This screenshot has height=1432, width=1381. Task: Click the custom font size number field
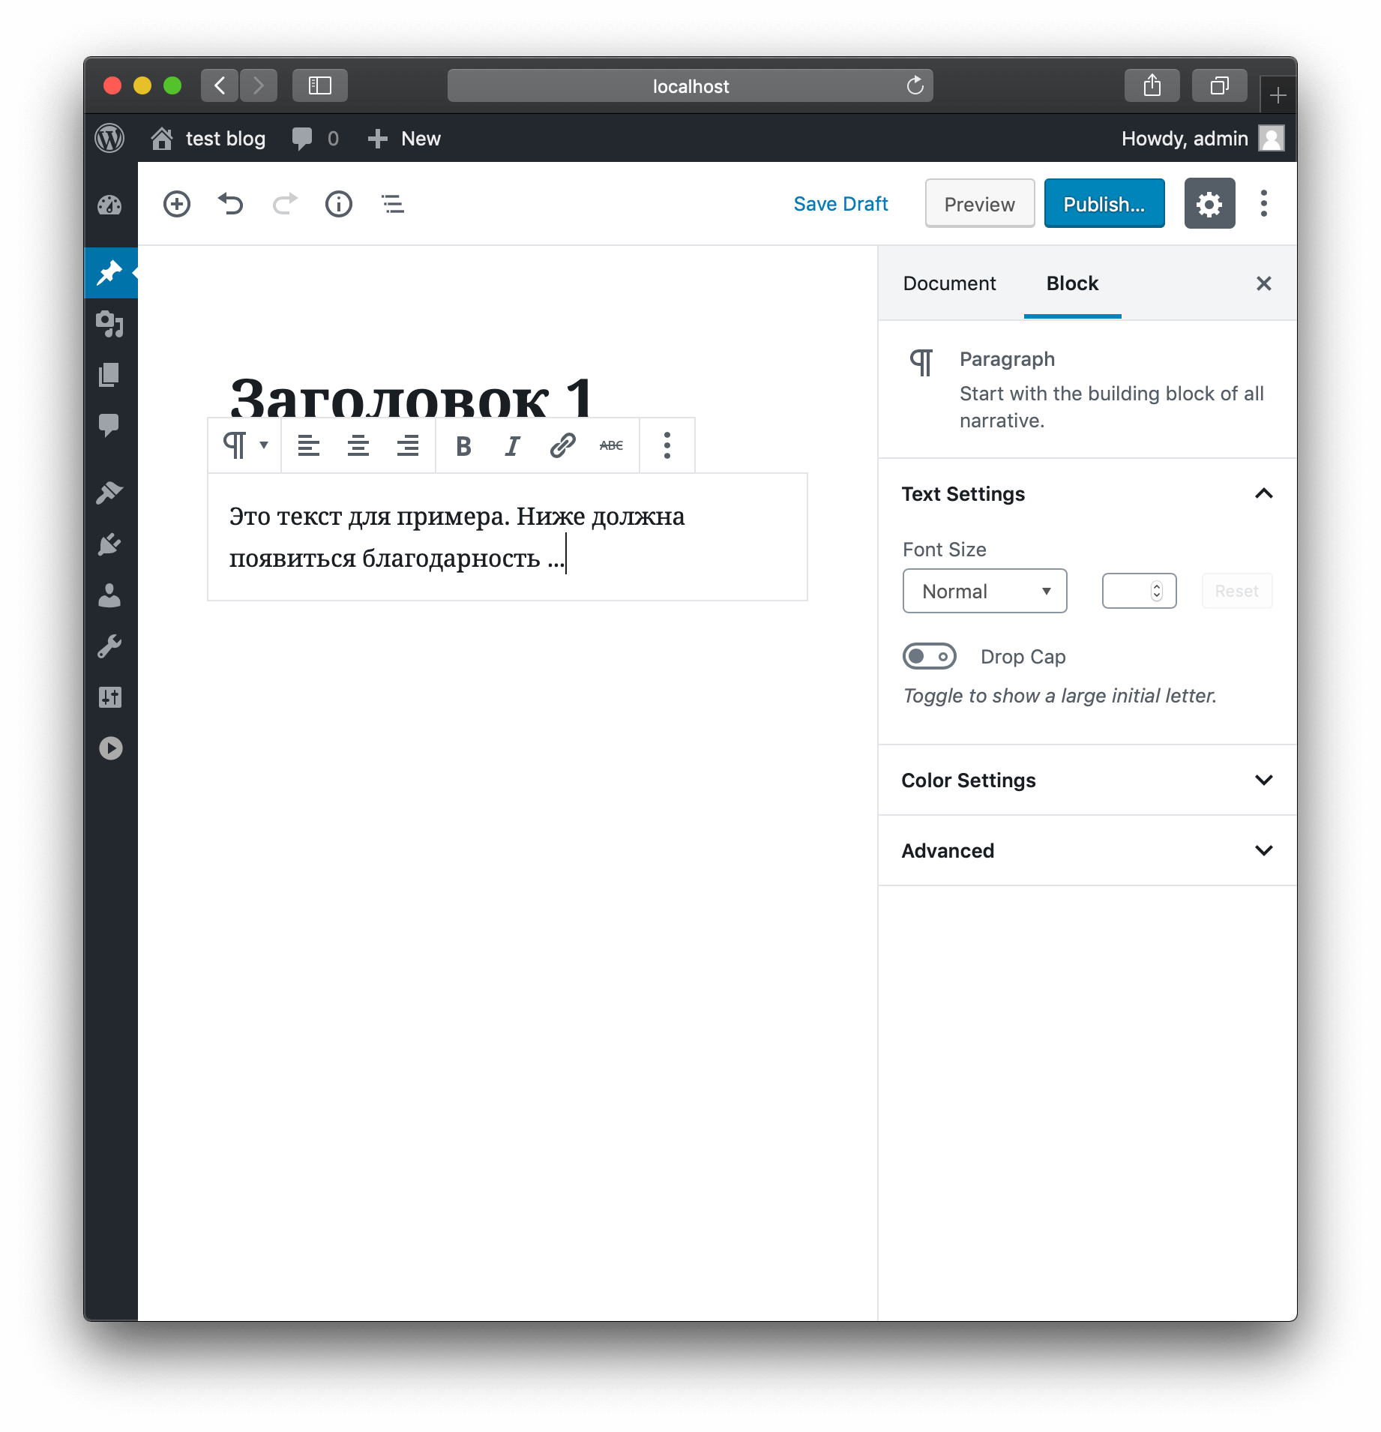[1138, 591]
